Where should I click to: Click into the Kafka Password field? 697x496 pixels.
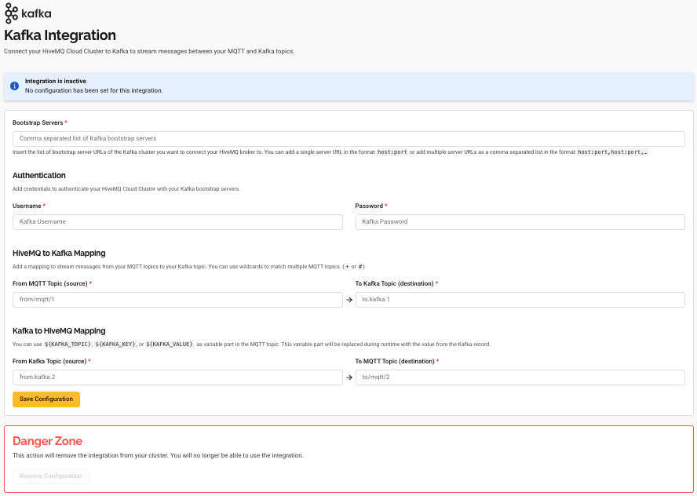pyautogui.click(x=520, y=222)
